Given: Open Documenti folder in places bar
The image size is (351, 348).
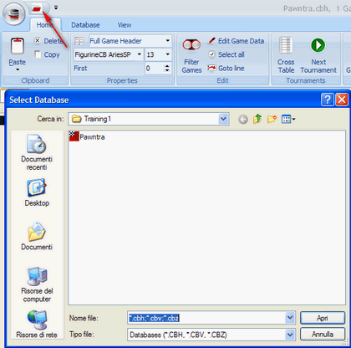Looking at the screenshot, I should 37,237.
